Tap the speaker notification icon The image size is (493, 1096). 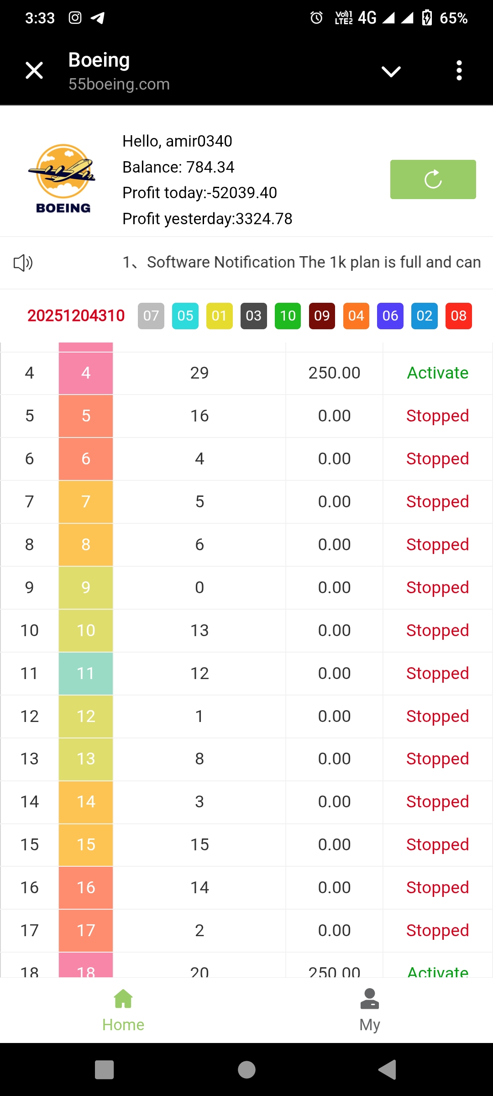pyautogui.click(x=23, y=263)
